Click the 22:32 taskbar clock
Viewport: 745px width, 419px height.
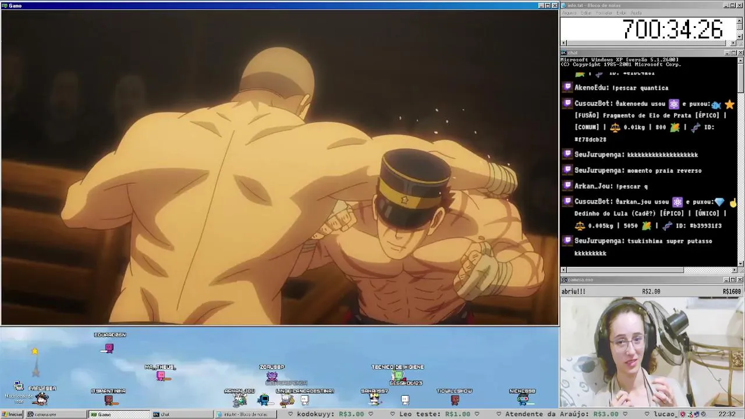coord(727,414)
